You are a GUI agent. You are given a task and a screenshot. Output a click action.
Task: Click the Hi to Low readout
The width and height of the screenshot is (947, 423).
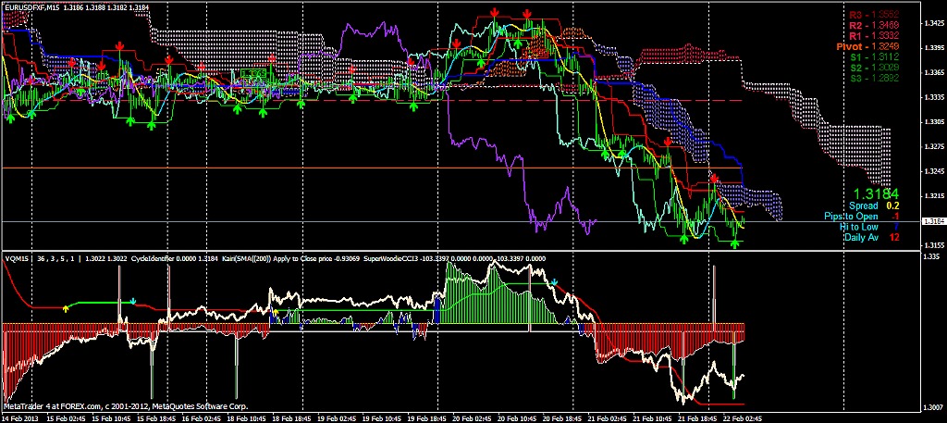point(869,227)
